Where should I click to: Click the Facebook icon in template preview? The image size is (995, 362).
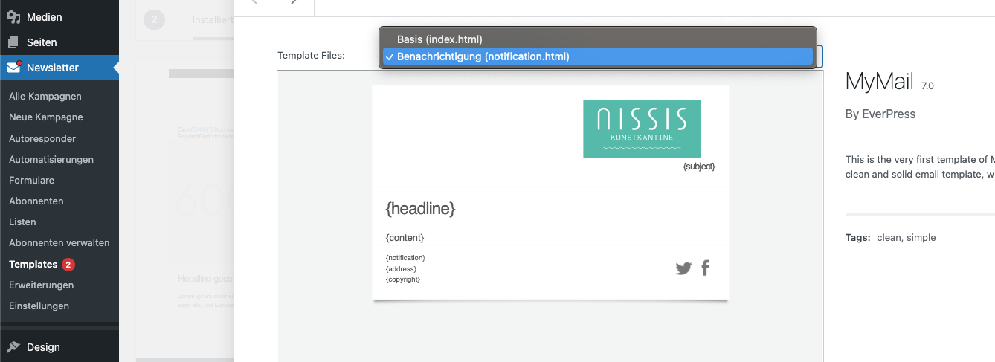pyautogui.click(x=705, y=268)
